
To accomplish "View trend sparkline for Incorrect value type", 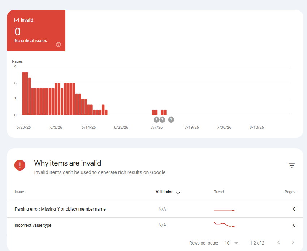I will (224, 225).
